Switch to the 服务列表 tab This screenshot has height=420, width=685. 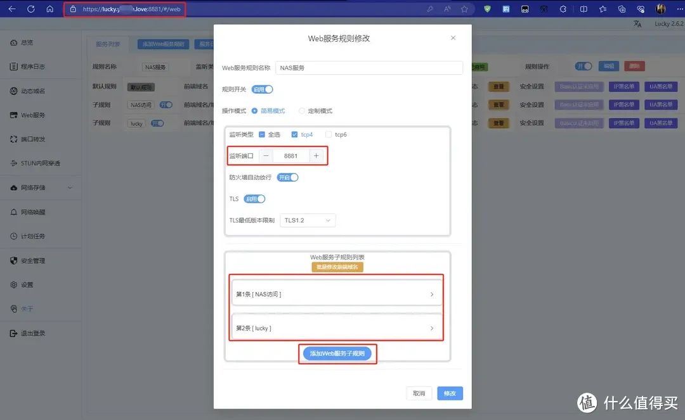coord(108,44)
